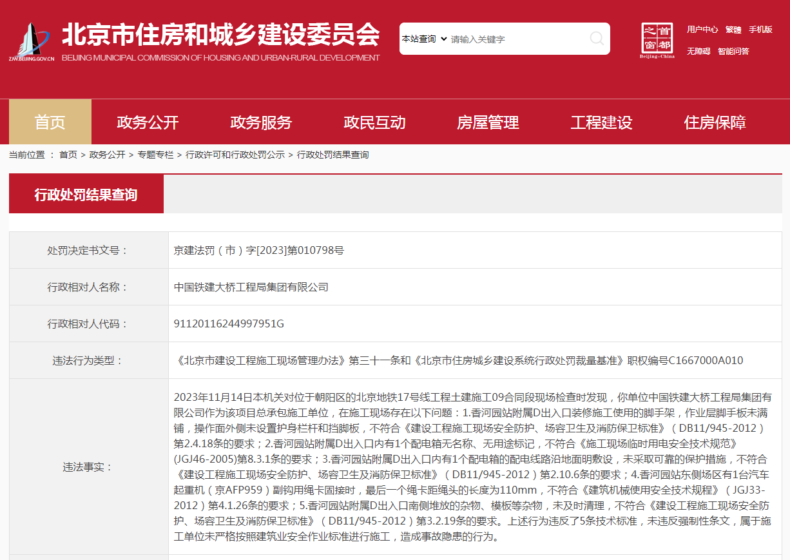This screenshot has height=560, width=790.
Task: Open the 政民互动 navigation menu
Action: (x=374, y=122)
